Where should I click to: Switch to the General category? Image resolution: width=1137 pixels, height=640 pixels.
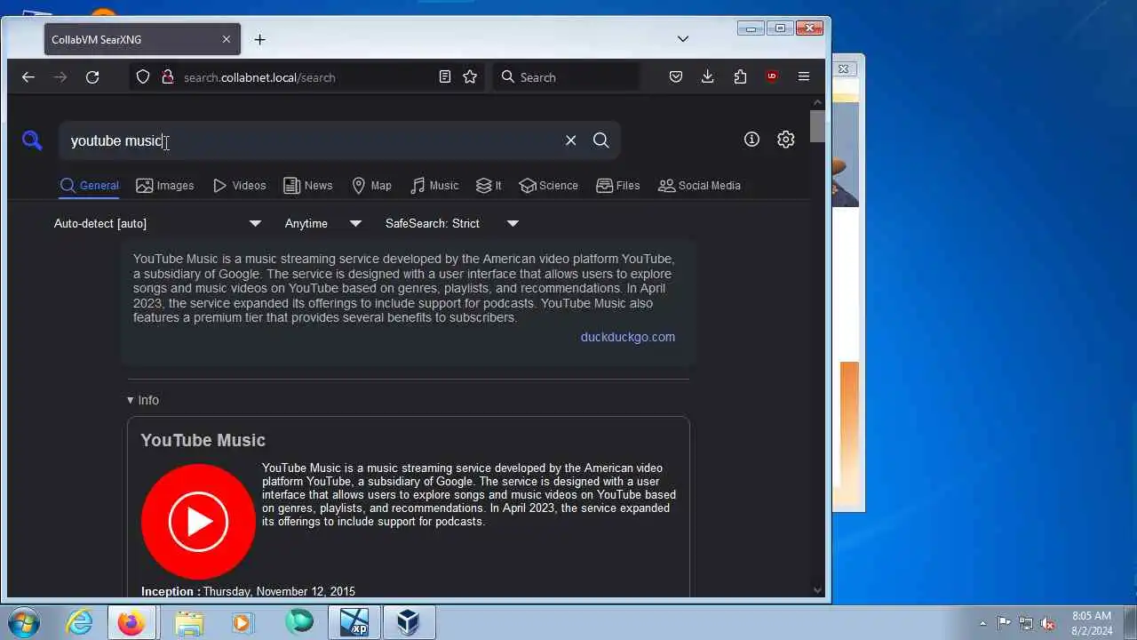89,186
